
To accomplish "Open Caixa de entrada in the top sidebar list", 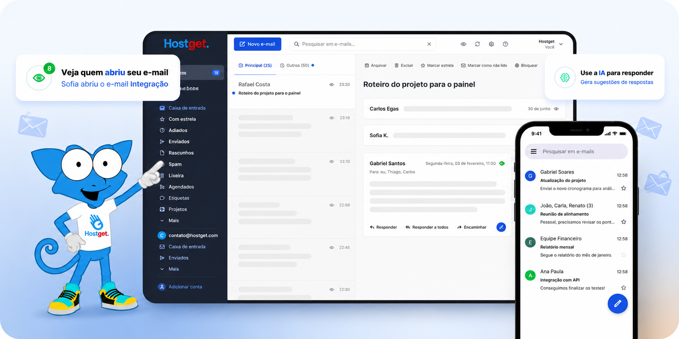I will click(183, 108).
